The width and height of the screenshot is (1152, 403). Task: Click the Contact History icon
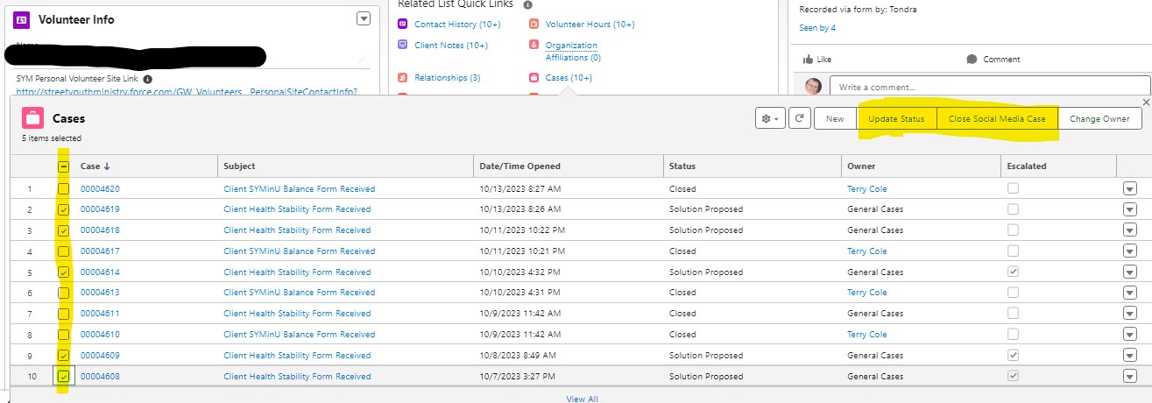coord(403,25)
